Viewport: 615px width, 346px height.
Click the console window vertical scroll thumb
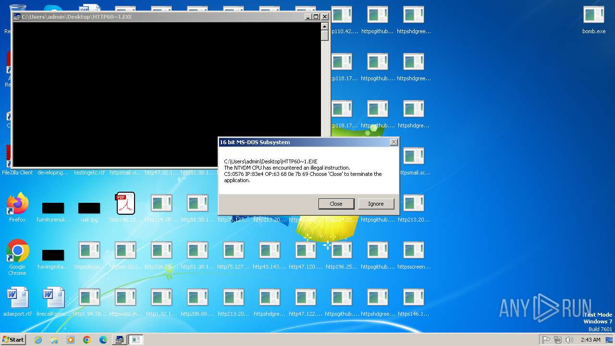[x=325, y=35]
